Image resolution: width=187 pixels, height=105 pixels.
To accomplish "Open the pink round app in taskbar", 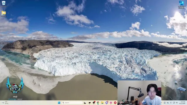I will tap(111, 103).
